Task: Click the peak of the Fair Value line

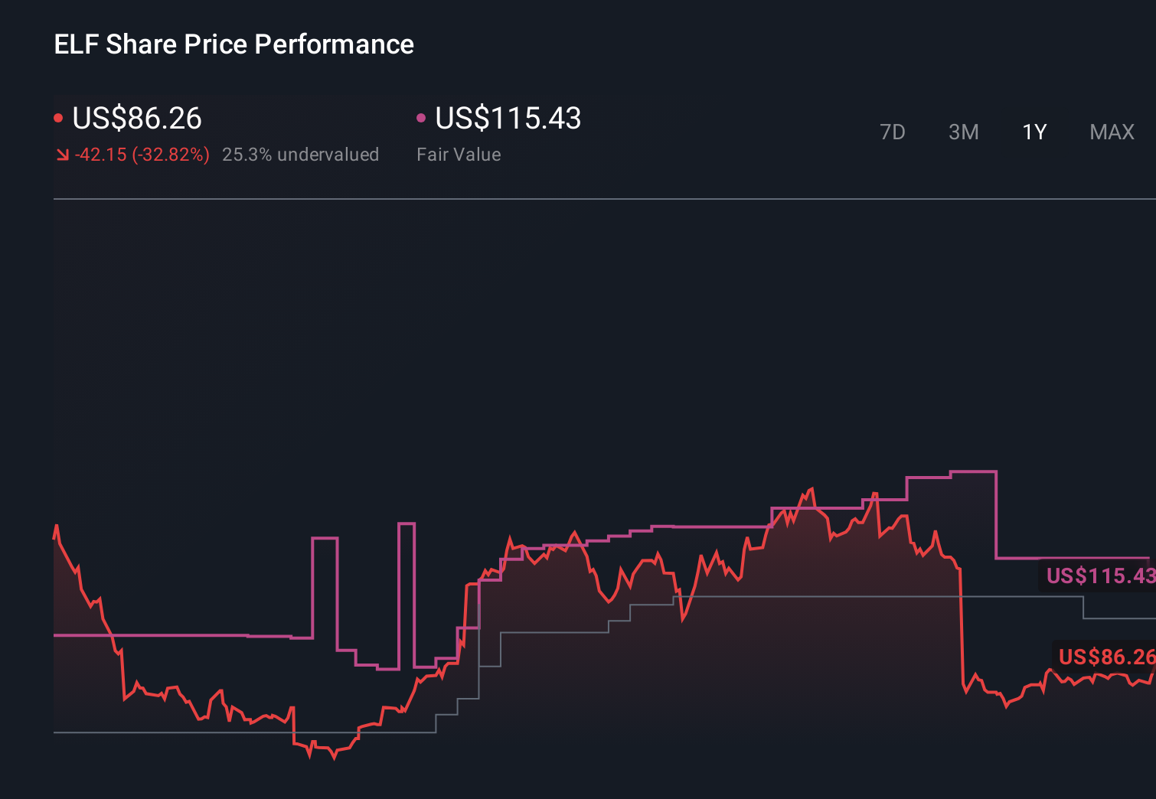Action: (x=972, y=472)
